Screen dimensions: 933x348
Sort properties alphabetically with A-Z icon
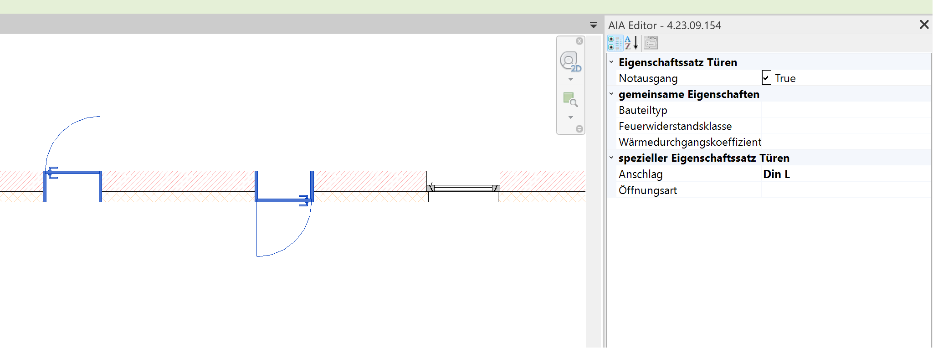(631, 43)
